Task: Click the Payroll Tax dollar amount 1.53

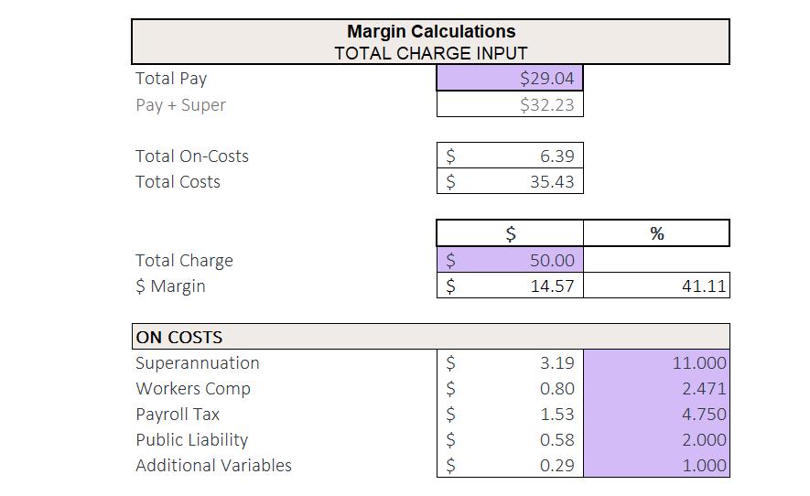Action: pos(510,414)
